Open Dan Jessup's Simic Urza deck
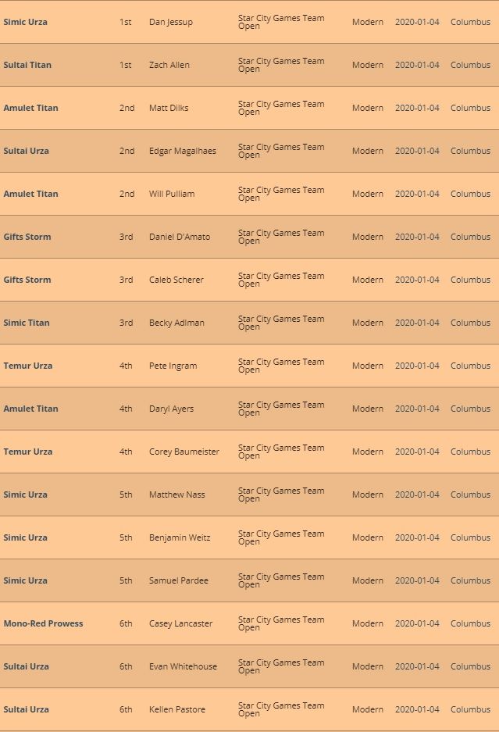 coord(25,22)
